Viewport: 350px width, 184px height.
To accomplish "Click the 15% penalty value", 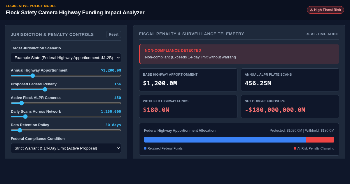I will [118, 84].
